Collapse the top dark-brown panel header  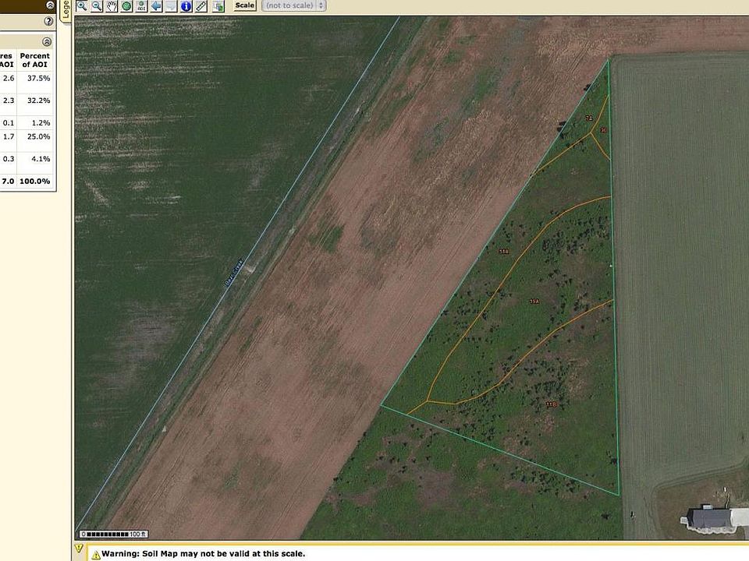pyautogui.click(x=50, y=5)
